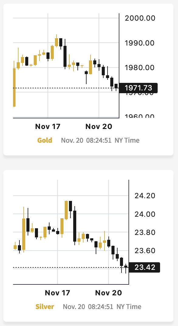The width and height of the screenshot is (178, 326).
Task: Click the 23.80 axis label on silver chart
Action: 145,232
